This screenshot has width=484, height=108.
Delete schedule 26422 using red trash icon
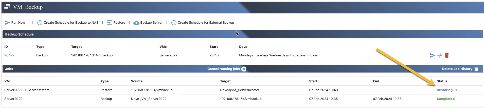(447, 55)
